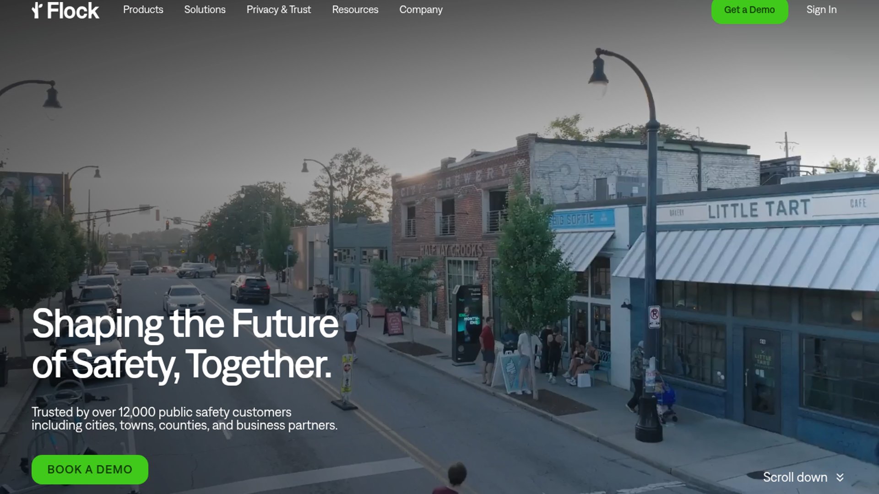879x494 pixels.
Task: Expand the Solutions navigation menu
Action: pyautogui.click(x=205, y=10)
